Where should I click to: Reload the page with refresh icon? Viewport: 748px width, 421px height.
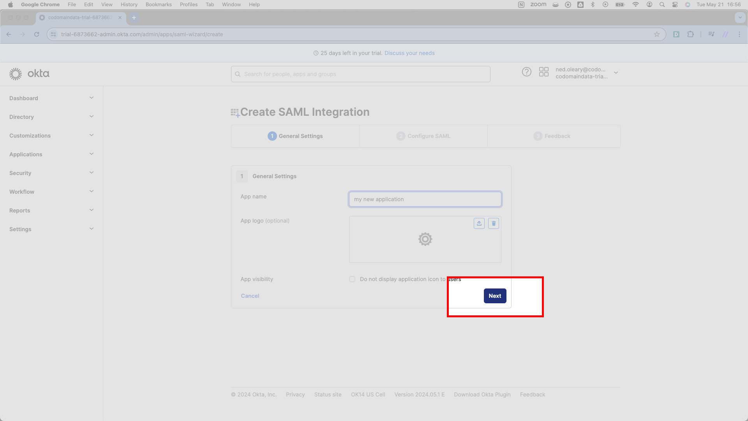tap(37, 34)
